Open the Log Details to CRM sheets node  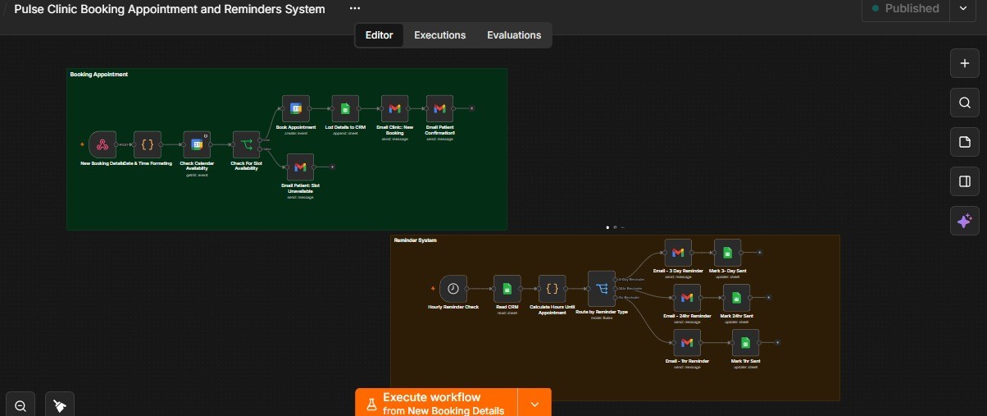pos(345,108)
